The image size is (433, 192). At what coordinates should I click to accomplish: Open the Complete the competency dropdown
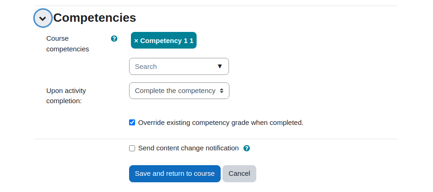pos(179,91)
